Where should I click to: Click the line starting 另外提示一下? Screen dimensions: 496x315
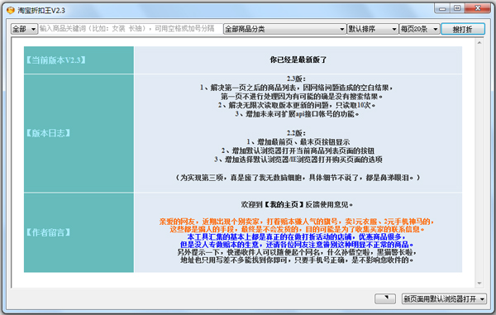pyautogui.click(x=297, y=252)
